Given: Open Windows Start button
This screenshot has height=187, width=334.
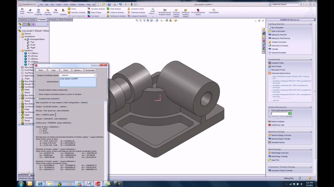Looking at the screenshot, I should coord(21,184).
